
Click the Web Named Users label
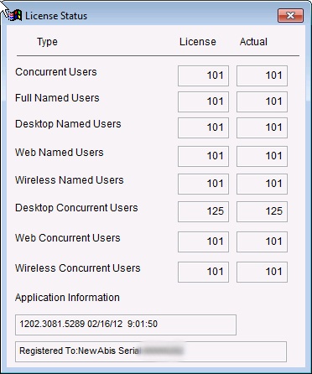[x=60, y=153]
